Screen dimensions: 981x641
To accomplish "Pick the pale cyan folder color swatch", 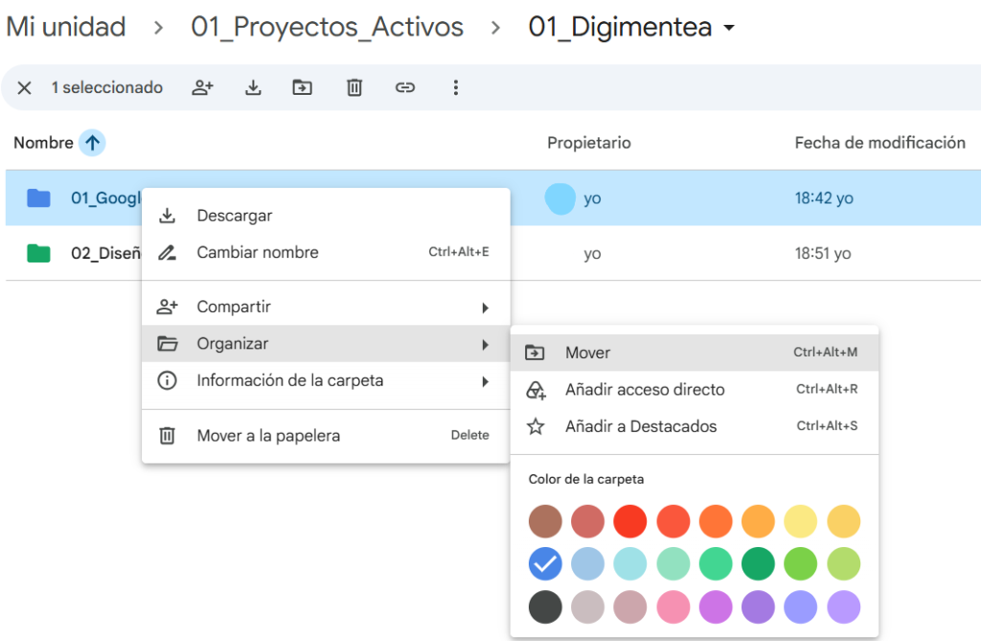I will click(630, 564).
